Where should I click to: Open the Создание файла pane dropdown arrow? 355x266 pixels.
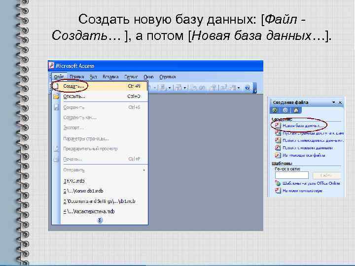[333, 102]
